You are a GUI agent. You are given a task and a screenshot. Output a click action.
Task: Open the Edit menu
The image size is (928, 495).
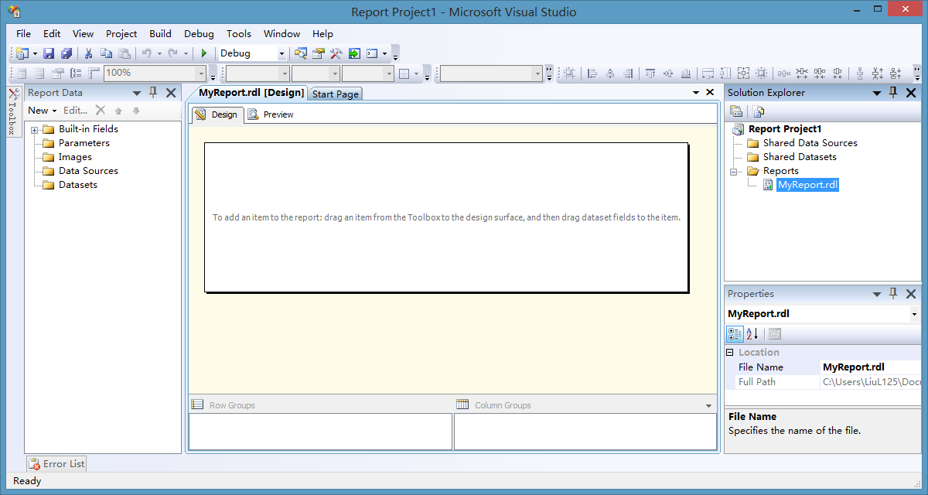(x=52, y=34)
